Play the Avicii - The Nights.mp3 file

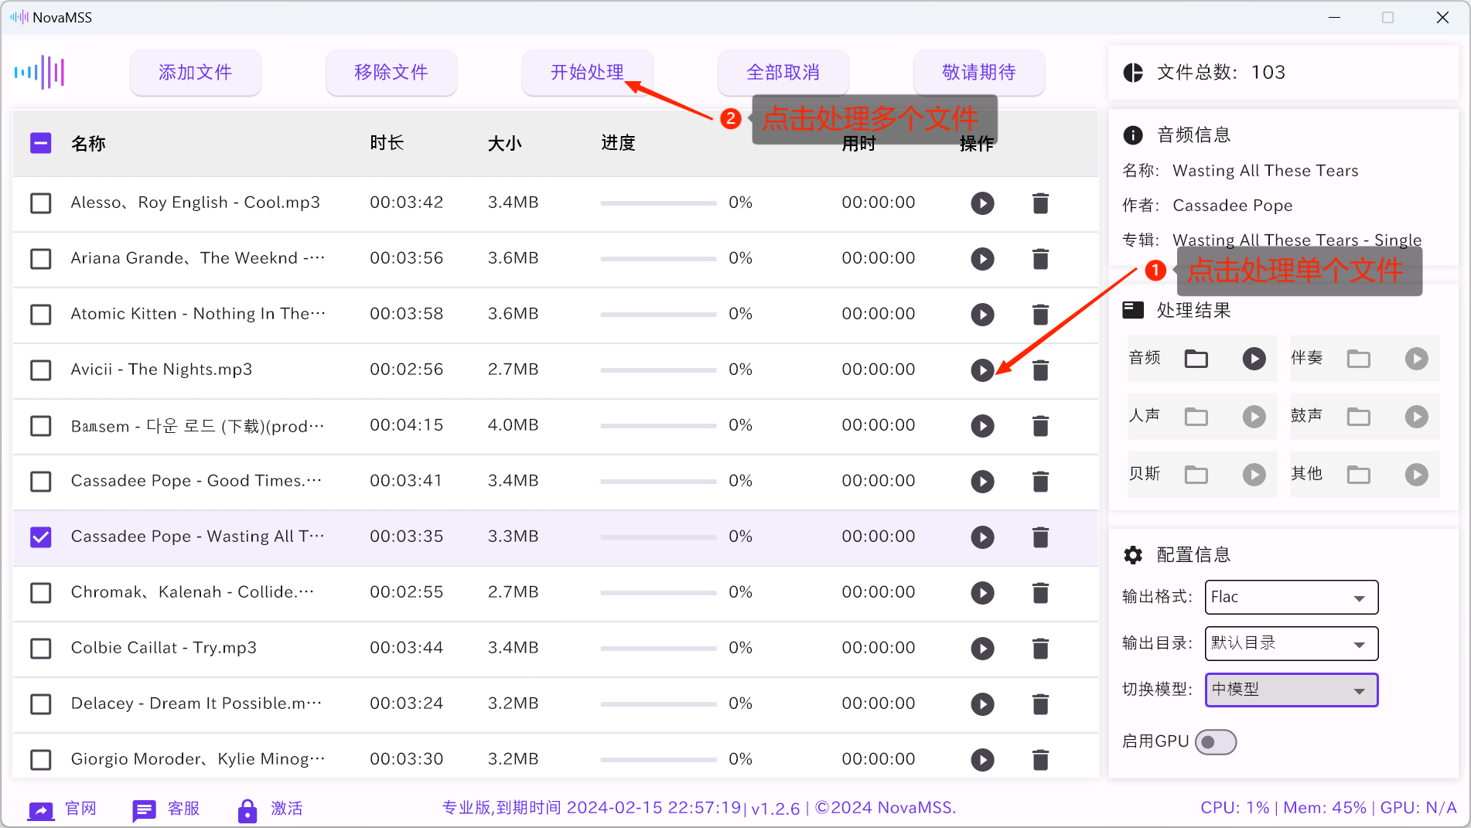coord(982,370)
